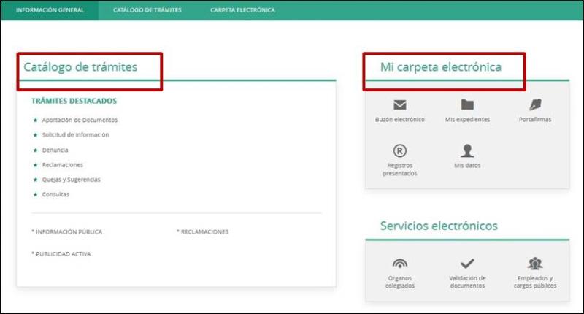Open the Portafirmas pen icon
Viewport: 584px width, 314px height.
tap(535, 105)
